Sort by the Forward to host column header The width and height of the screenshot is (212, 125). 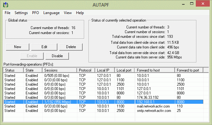pos(155,70)
